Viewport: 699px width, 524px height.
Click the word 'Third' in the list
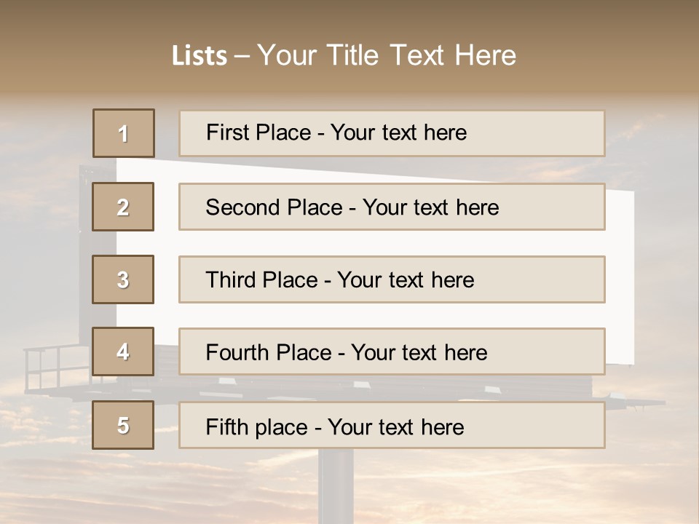coord(231,280)
